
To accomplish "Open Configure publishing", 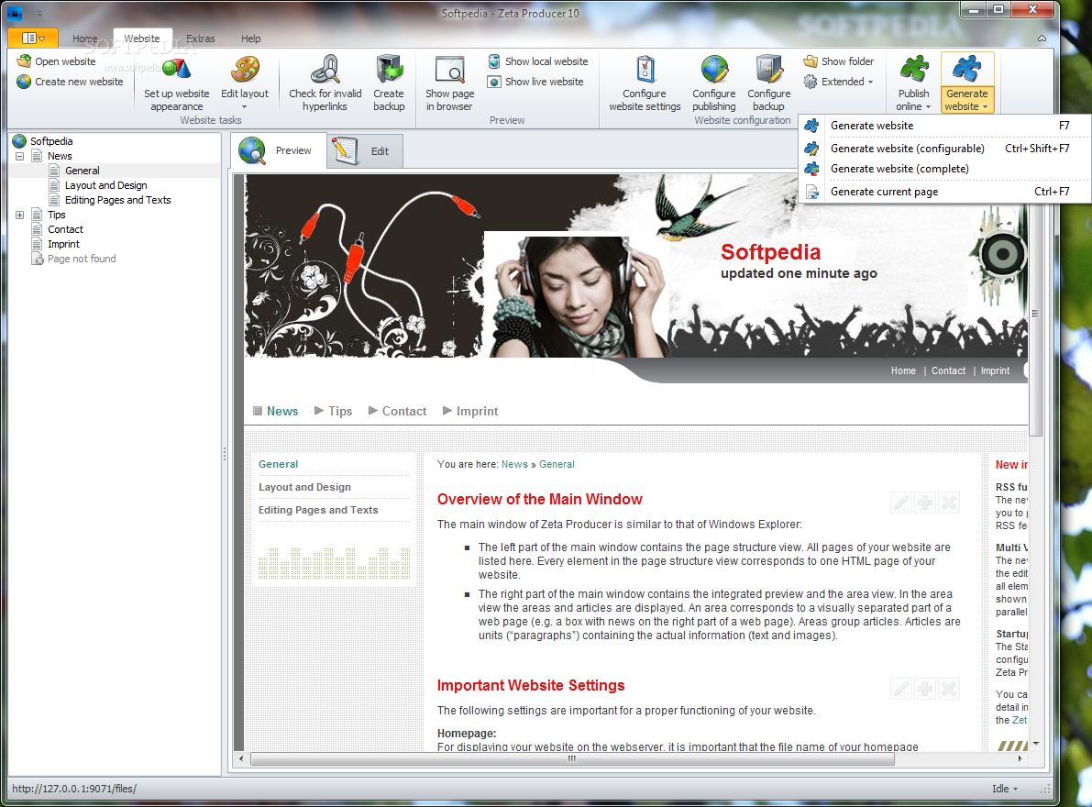I will tap(714, 83).
